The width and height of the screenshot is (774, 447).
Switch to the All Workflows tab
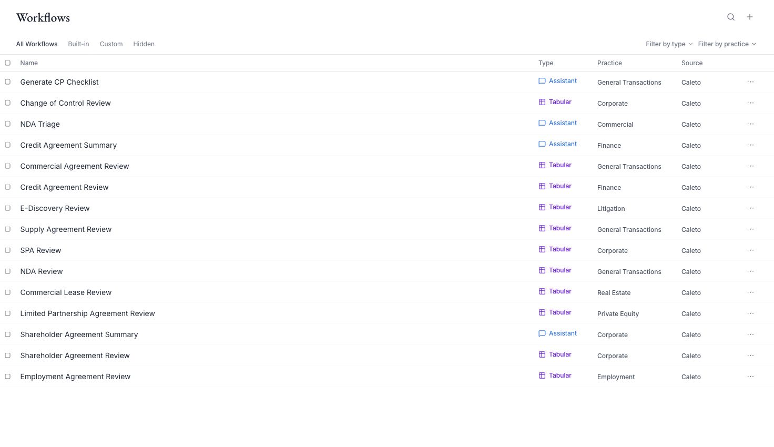37,44
